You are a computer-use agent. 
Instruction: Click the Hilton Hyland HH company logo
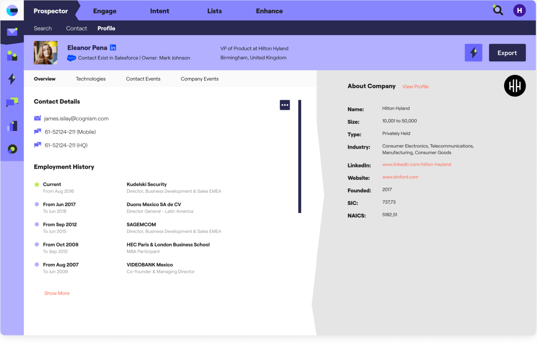click(x=515, y=86)
